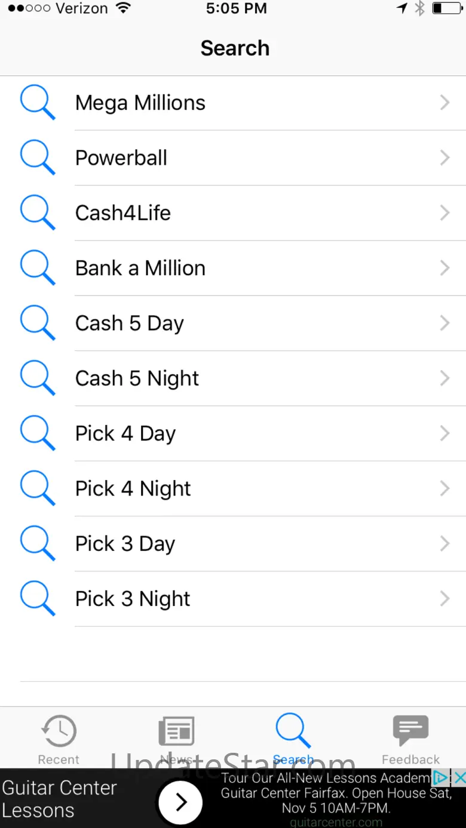466x828 pixels.
Task: Expand the Pick 4 Night row chevron
Action: click(444, 488)
